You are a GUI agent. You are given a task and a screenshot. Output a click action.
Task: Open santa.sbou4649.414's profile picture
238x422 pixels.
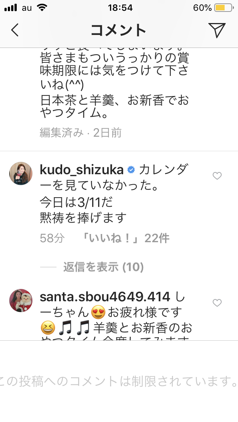[x=21, y=301]
